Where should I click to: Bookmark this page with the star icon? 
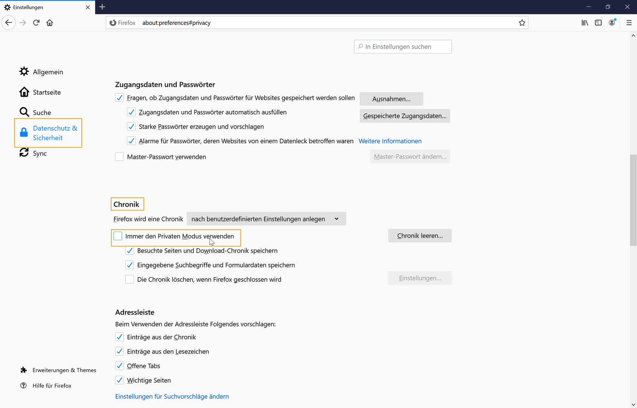point(522,23)
